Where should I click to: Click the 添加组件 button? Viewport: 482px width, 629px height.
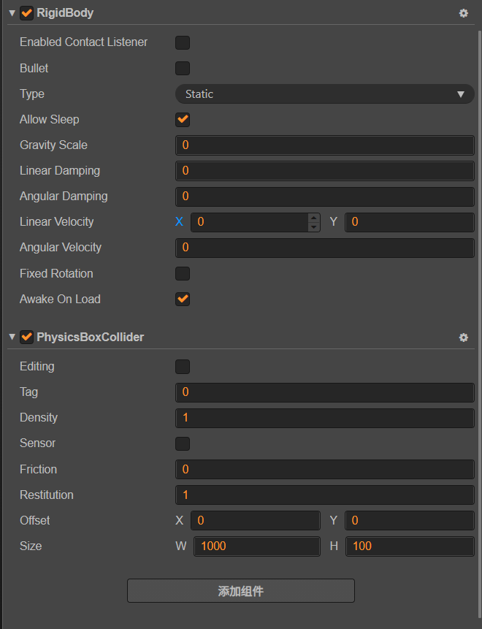[x=240, y=591]
